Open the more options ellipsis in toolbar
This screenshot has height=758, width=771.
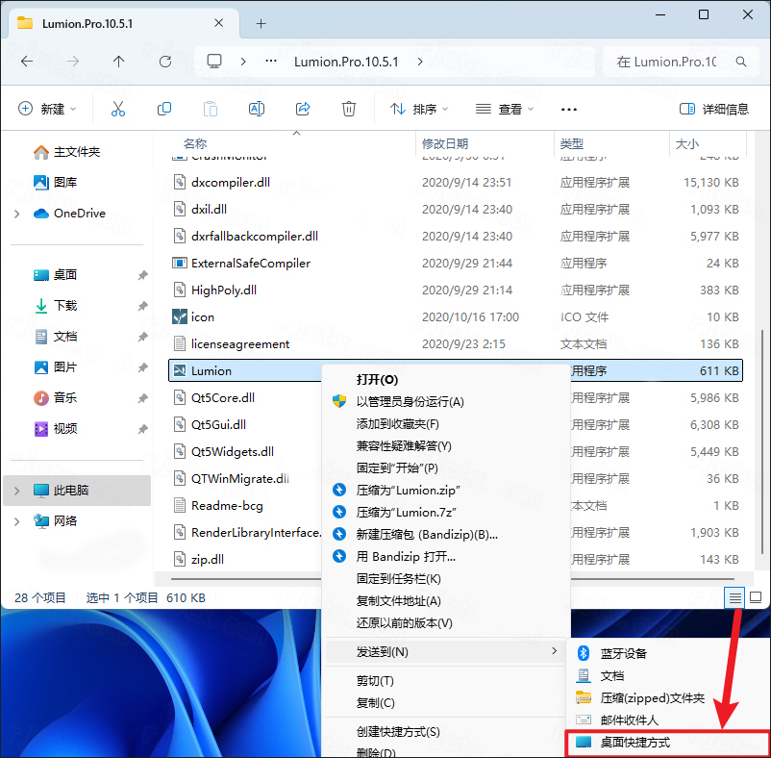click(x=569, y=110)
